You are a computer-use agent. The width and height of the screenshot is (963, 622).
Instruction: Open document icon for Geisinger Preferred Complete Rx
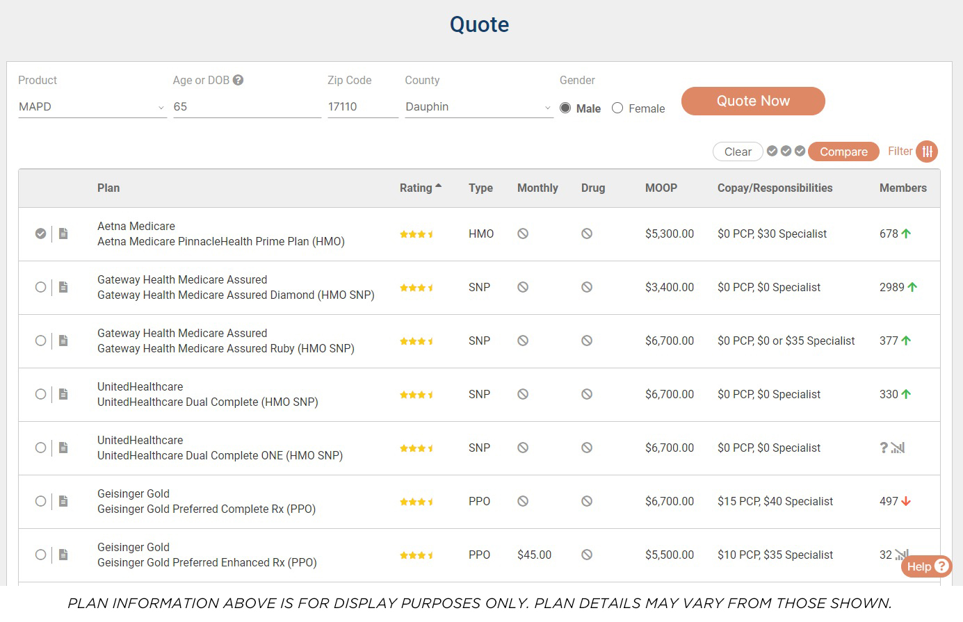(x=63, y=501)
